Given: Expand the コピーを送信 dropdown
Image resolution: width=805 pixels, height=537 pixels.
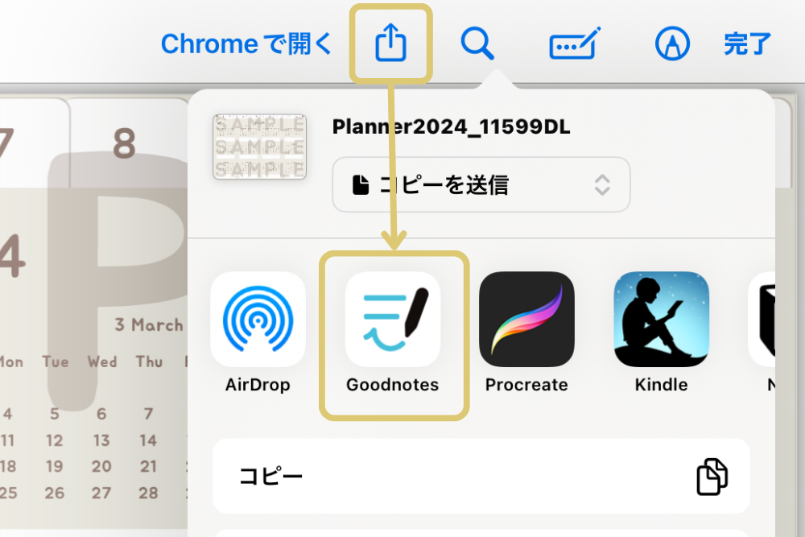Looking at the screenshot, I should 481,185.
